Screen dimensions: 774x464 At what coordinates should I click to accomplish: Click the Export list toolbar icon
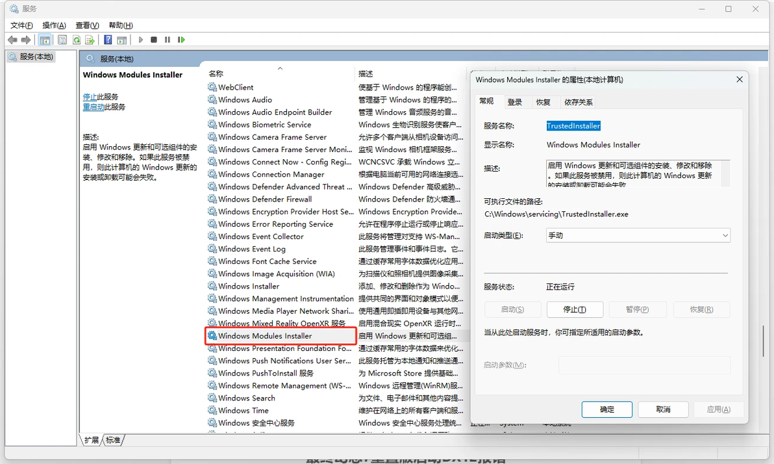tap(90, 40)
